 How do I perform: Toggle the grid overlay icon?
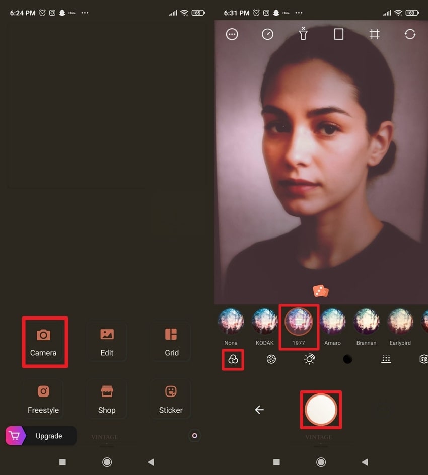pyautogui.click(x=374, y=34)
